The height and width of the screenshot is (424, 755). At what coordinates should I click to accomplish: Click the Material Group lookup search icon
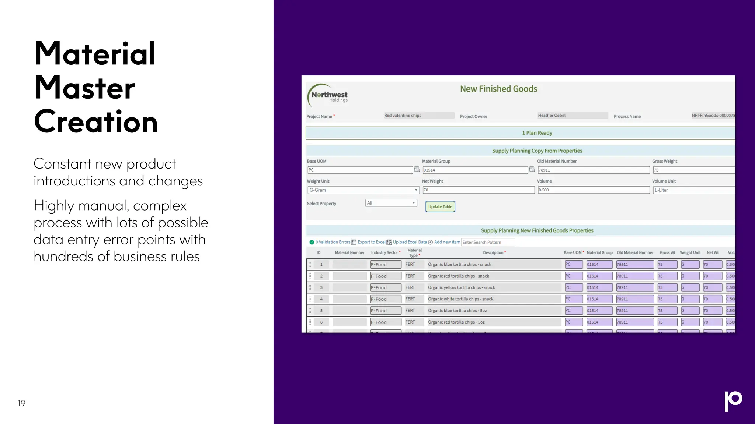coord(532,169)
